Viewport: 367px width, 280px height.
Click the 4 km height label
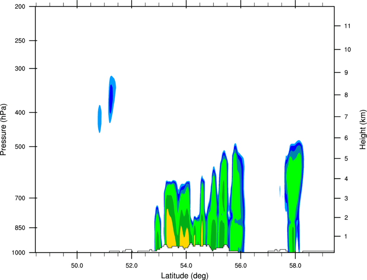(x=346, y=179)
